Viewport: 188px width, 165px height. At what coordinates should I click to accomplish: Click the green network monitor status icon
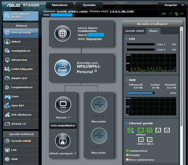(176, 13)
